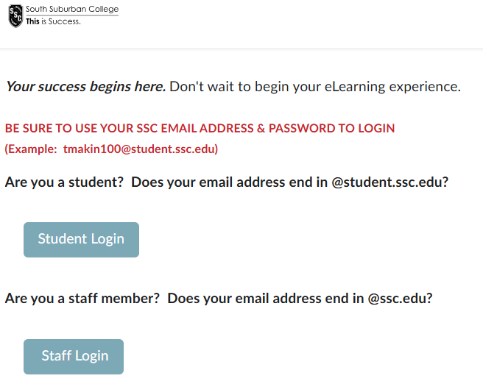This screenshot has width=483, height=384.
Task: Click the South Suburban College name text
Action: 72,10
